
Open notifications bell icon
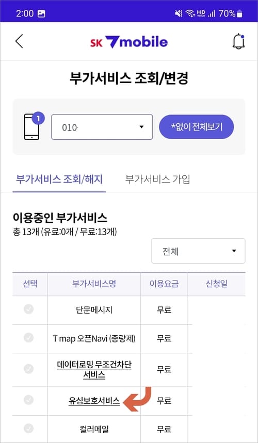238,42
